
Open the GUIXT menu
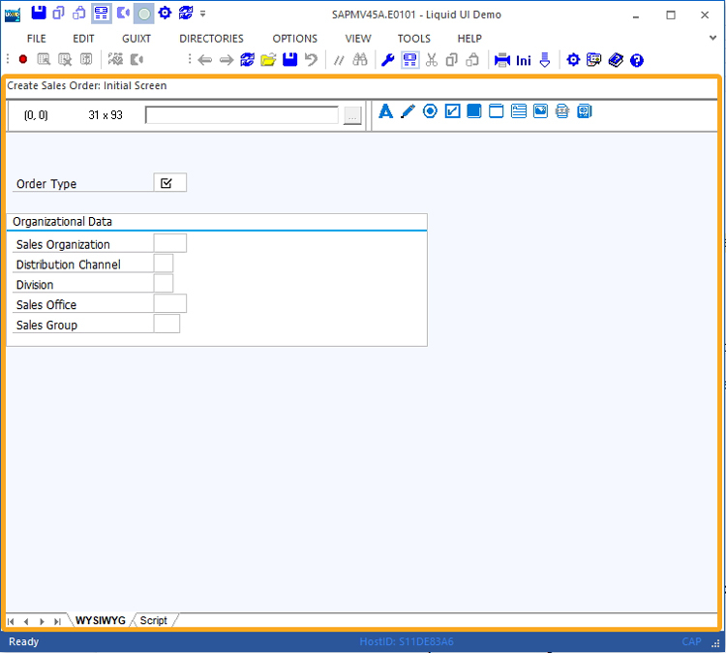pyautogui.click(x=136, y=38)
